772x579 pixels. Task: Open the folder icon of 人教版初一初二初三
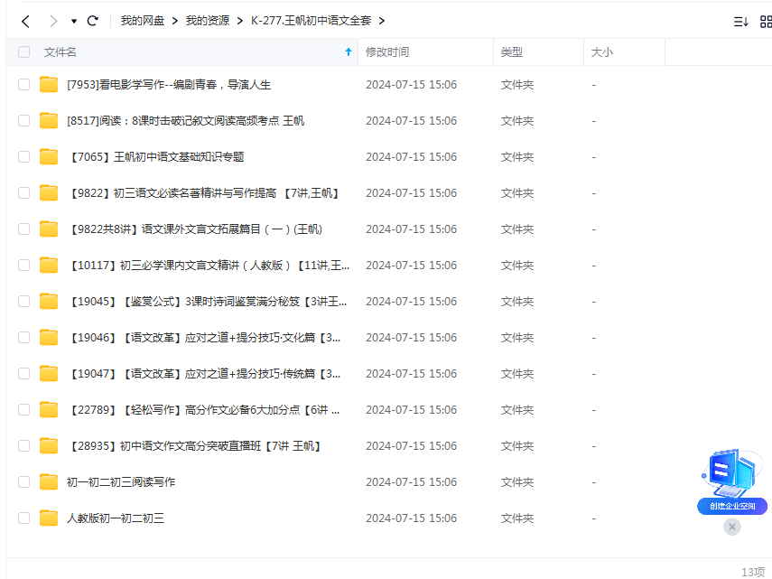(x=48, y=518)
